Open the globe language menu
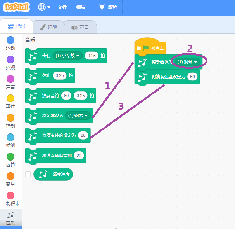This screenshot has height=229, width=235. pyautogui.click(x=44, y=7)
